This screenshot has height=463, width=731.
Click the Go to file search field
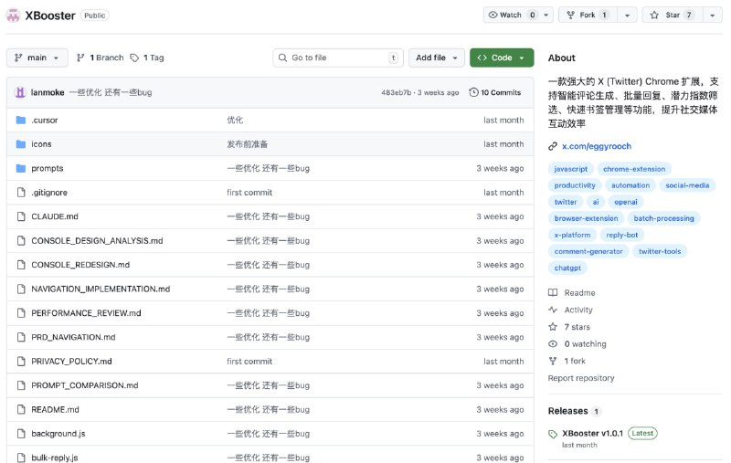click(338, 58)
